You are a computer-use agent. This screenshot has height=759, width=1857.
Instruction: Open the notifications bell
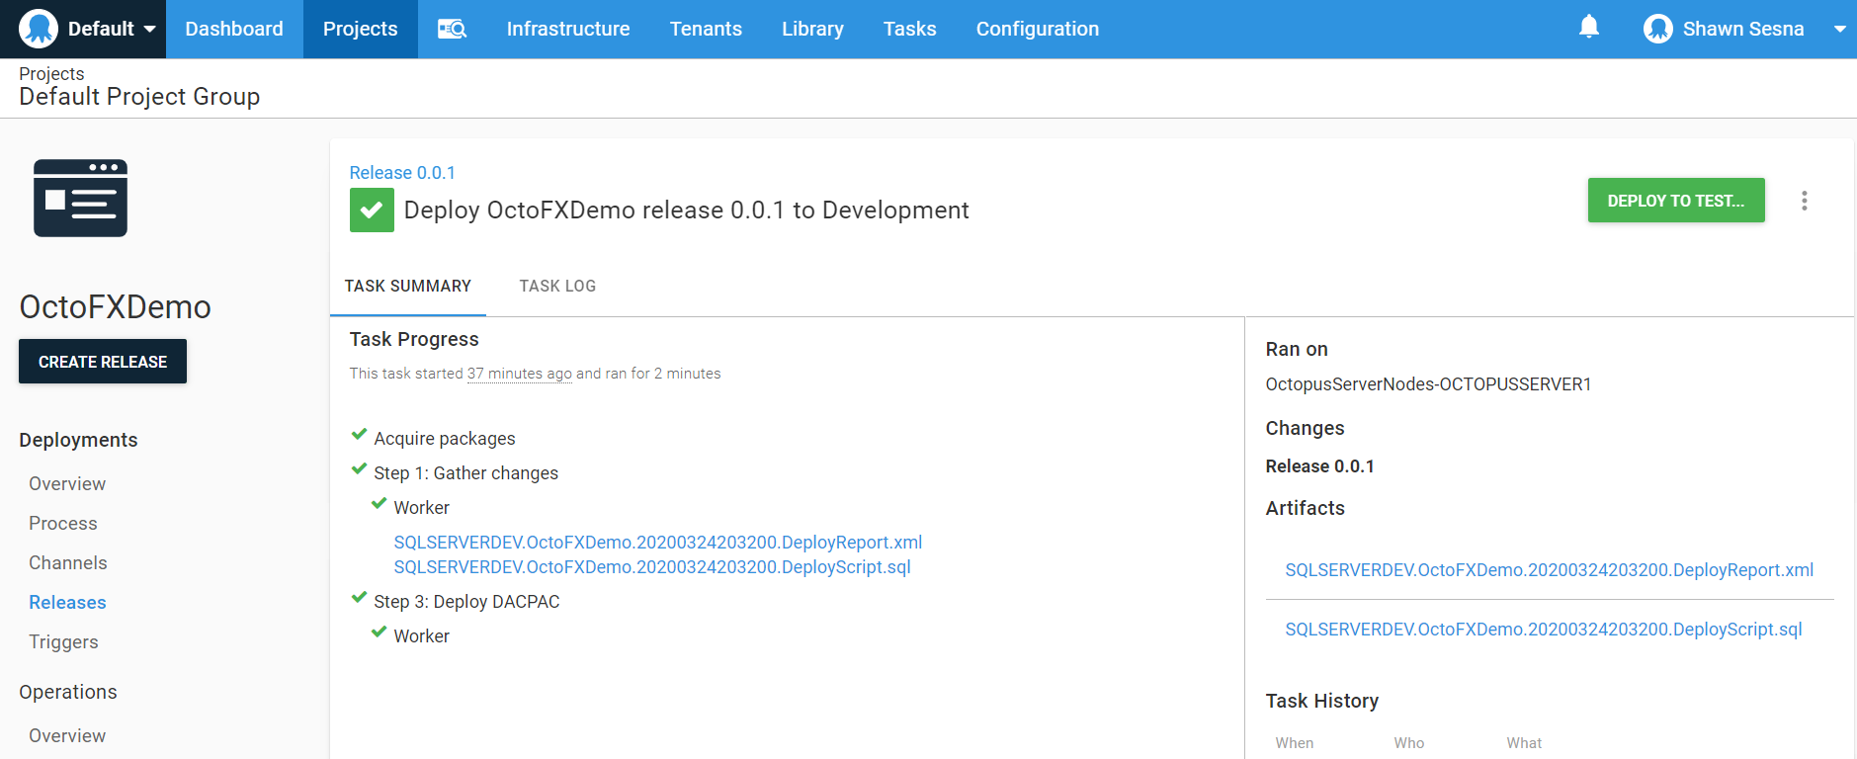coord(1588,28)
